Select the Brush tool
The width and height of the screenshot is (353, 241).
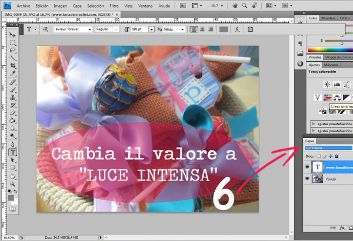click(x=12, y=90)
